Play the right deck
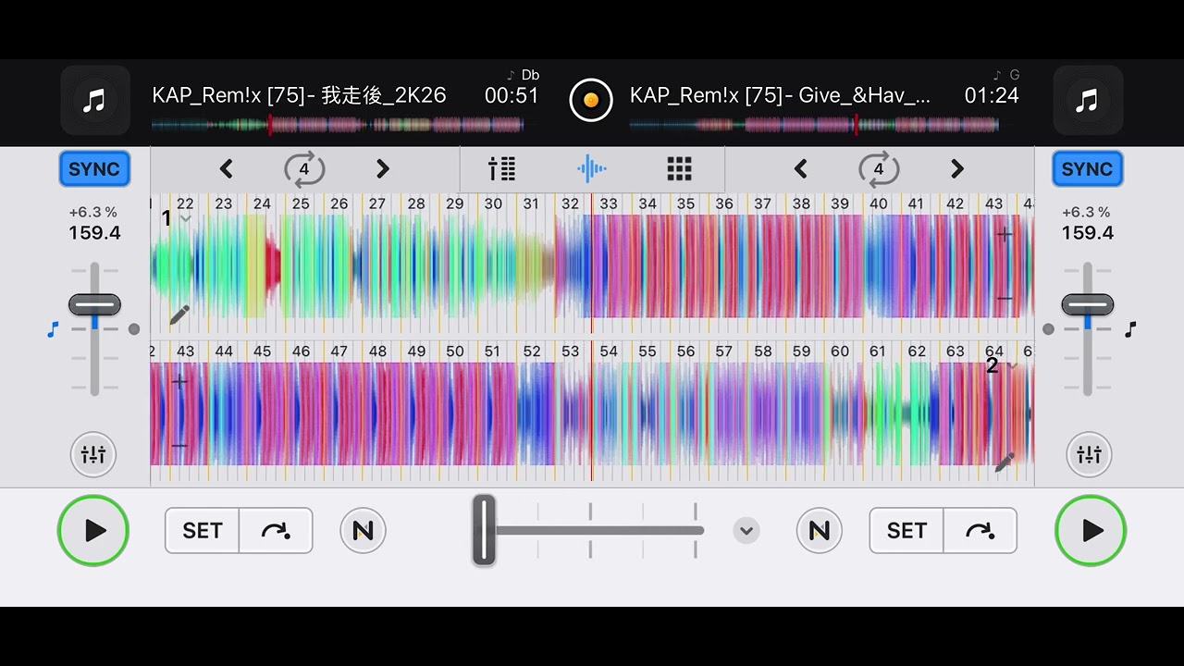This screenshot has height=666, width=1184. click(1091, 530)
